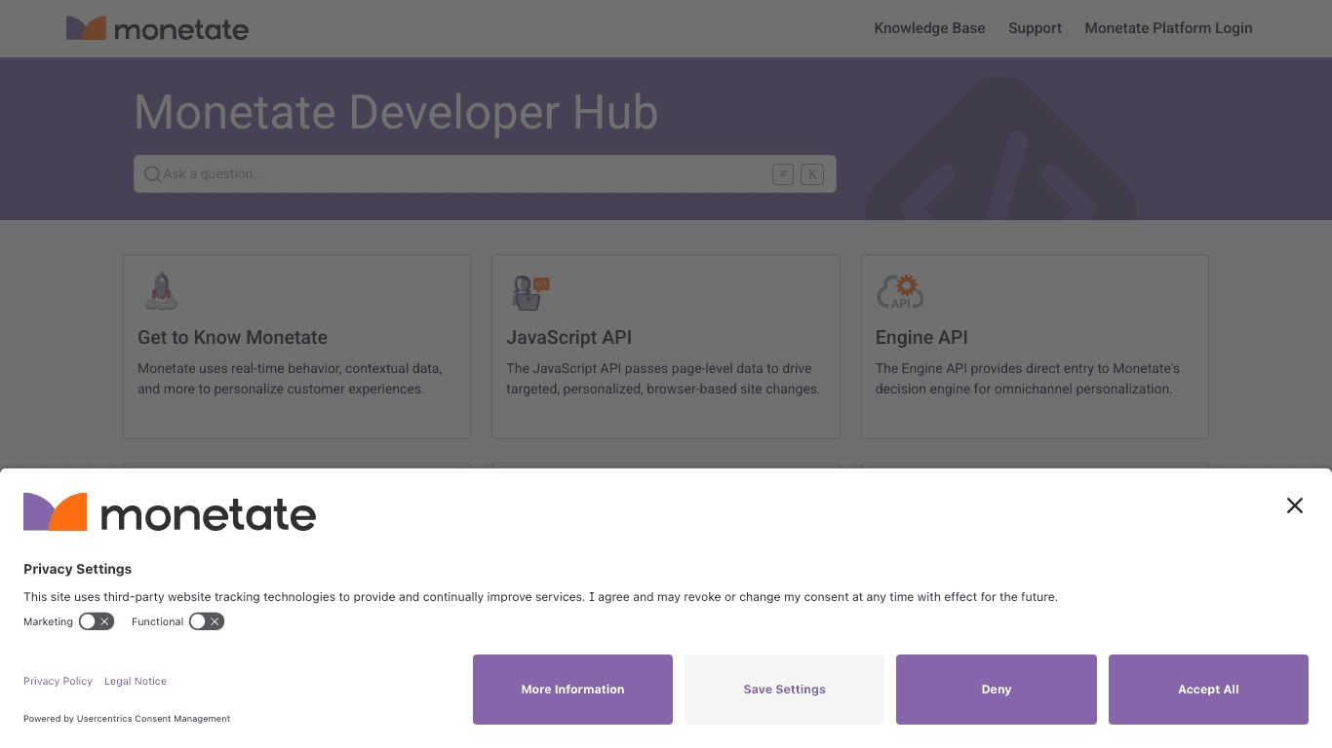Enable the Functional consent toggle
1332x748 pixels.
[206, 620]
